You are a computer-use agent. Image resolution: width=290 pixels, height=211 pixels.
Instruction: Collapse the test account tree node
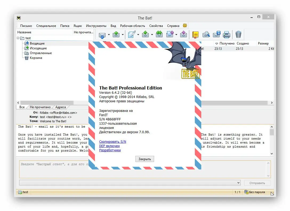click(18, 38)
